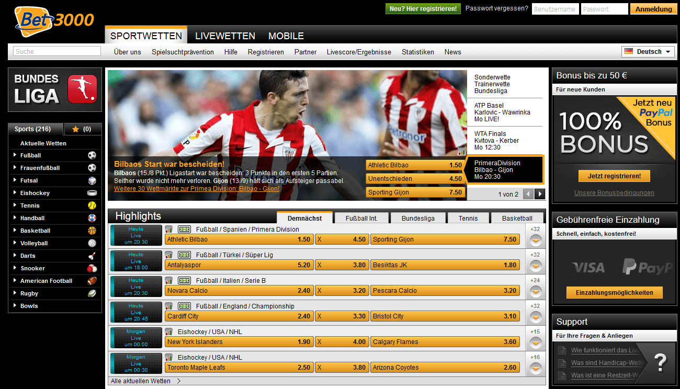Click the Handball ball icon
This screenshot has height=389, width=680.
(92, 218)
